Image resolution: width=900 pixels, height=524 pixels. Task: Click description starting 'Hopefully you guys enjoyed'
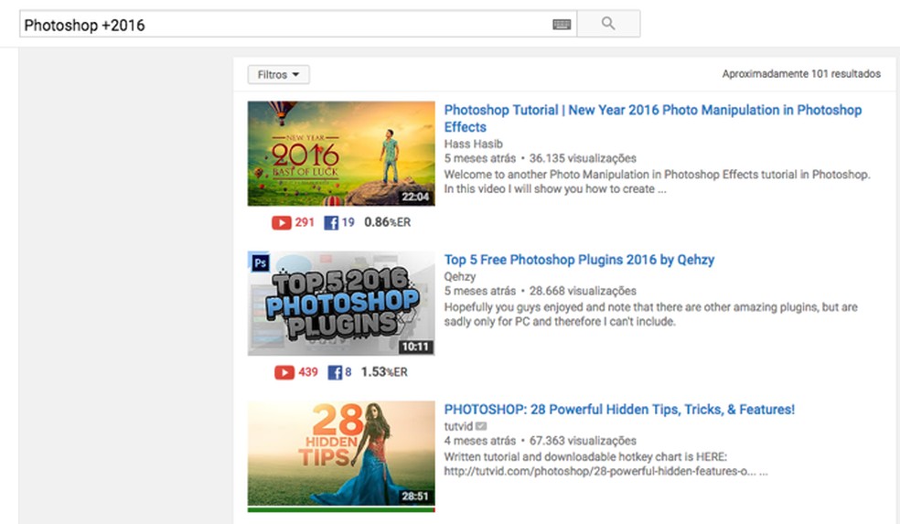651,315
